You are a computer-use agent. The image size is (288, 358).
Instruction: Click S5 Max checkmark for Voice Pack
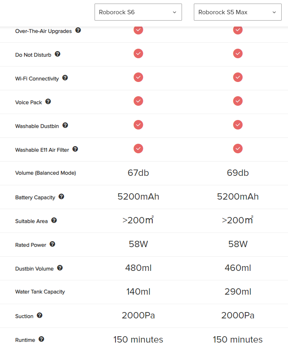coord(238,101)
